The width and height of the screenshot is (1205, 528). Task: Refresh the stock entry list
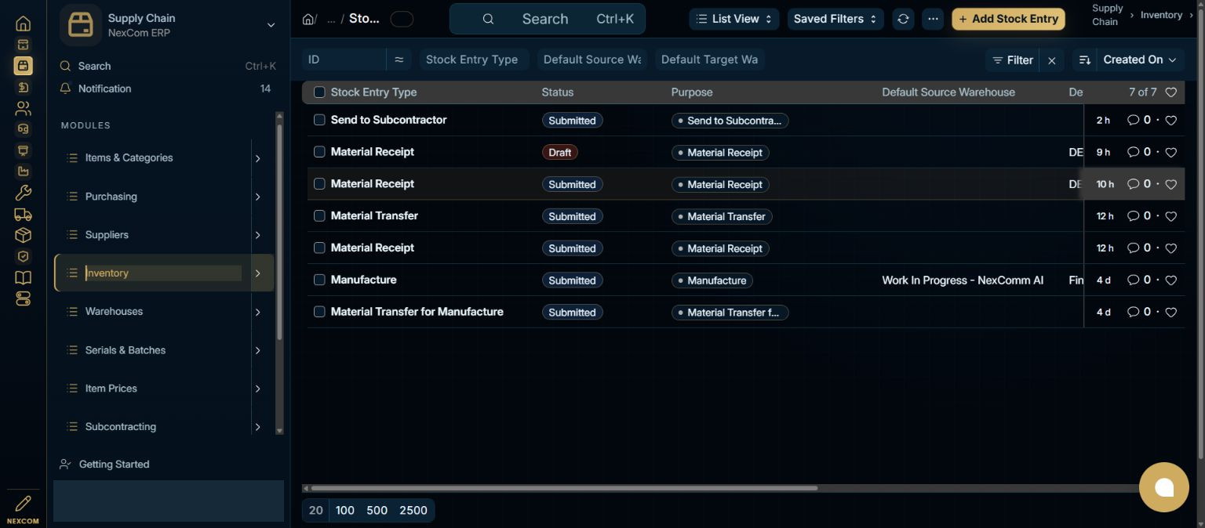(903, 19)
